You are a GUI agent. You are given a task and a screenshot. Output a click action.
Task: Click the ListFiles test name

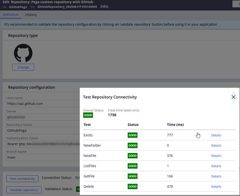pos(90,166)
